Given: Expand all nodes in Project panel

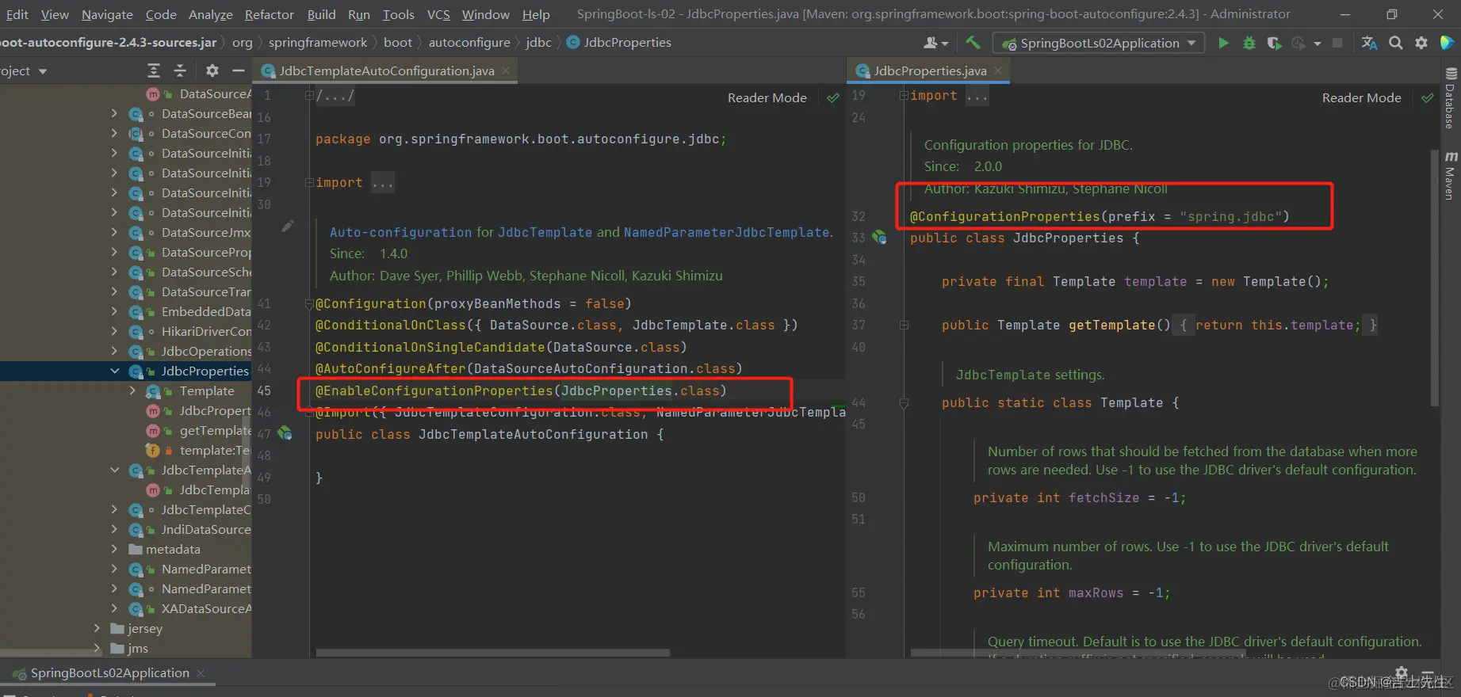Looking at the screenshot, I should 154,70.
